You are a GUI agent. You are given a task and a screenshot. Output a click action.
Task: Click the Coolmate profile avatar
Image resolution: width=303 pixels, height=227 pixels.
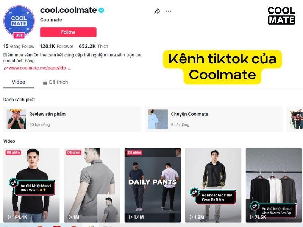click(19, 21)
